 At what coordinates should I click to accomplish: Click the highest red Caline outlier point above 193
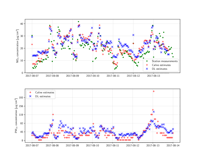[x=154, y=91]
